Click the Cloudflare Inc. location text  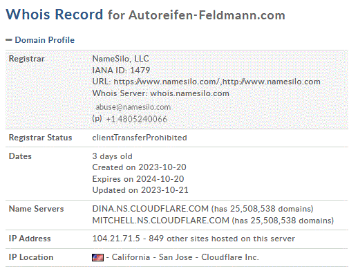click(230, 257)
